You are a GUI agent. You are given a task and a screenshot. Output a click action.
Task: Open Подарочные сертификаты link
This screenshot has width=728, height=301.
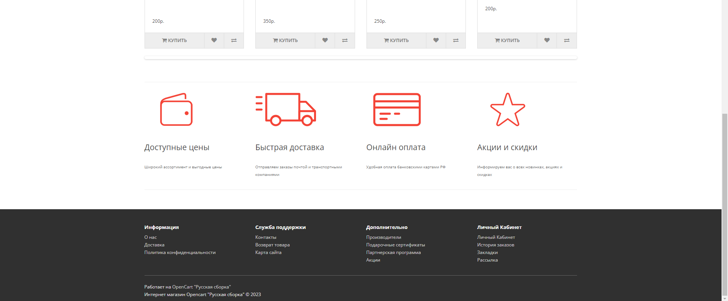tap(395, 245)
